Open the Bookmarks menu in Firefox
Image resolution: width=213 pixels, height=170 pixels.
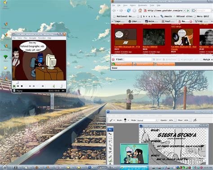[x=142, y=5]
